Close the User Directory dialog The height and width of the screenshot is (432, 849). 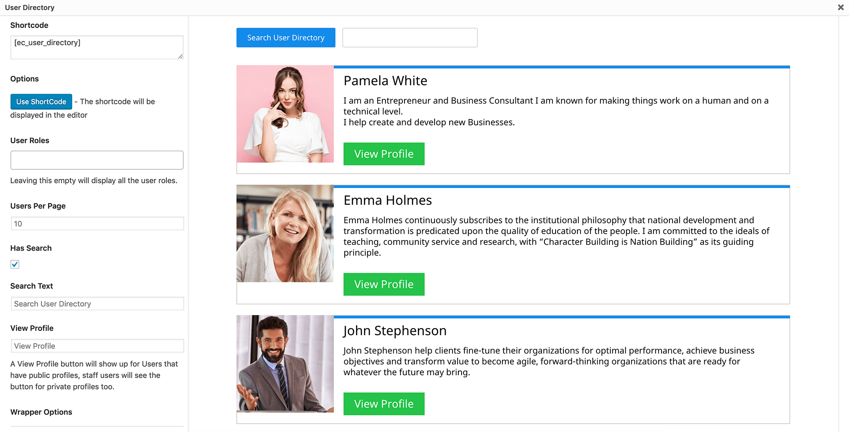(x=840, y=8)
